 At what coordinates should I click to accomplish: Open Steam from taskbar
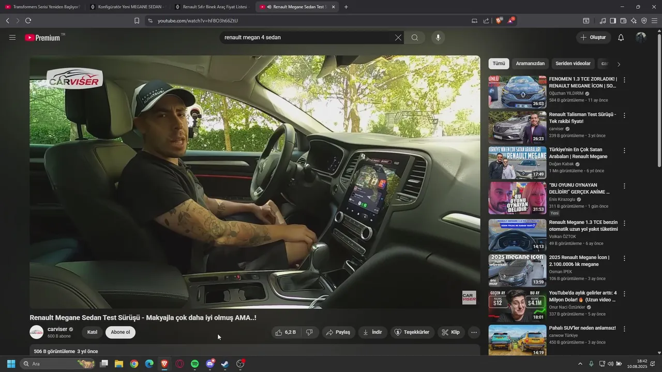[x=225, y=364]
